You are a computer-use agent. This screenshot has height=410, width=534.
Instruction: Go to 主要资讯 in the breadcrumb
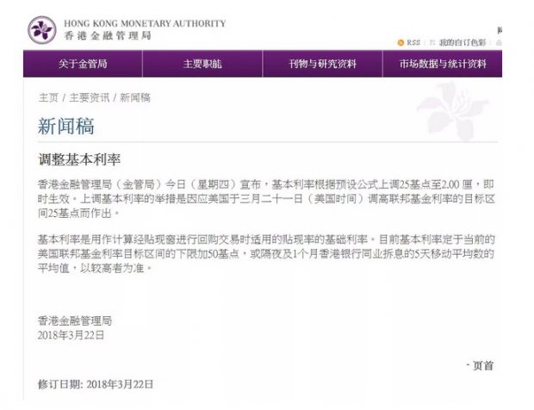point(90,97)
